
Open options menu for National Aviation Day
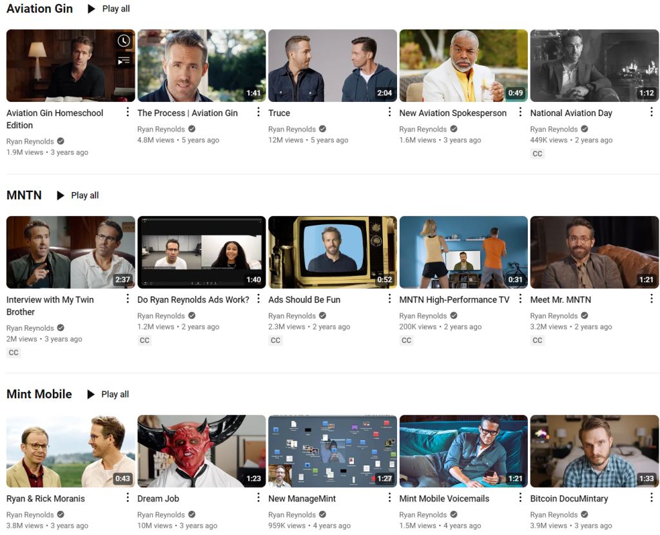click(x=651, y=113)
